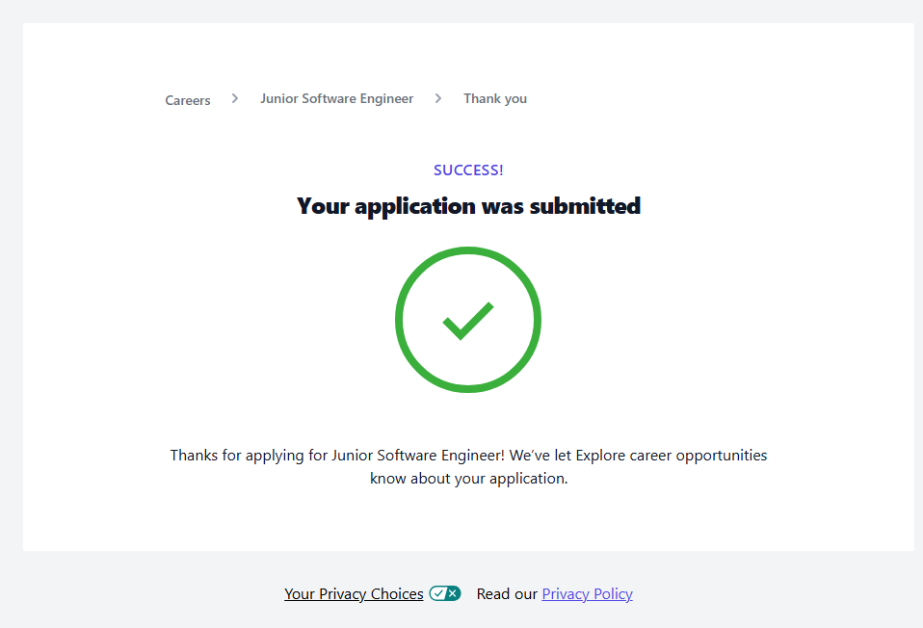Click the green success checkmark icon
Viewport: 923px width, 628px height.
click(x=468, y=321)
